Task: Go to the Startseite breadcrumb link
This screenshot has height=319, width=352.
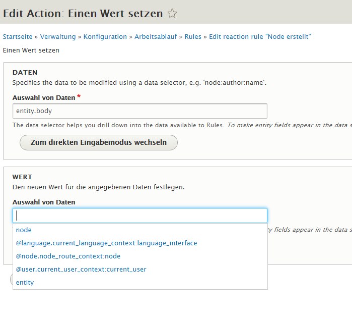Action: click(18, 37)
